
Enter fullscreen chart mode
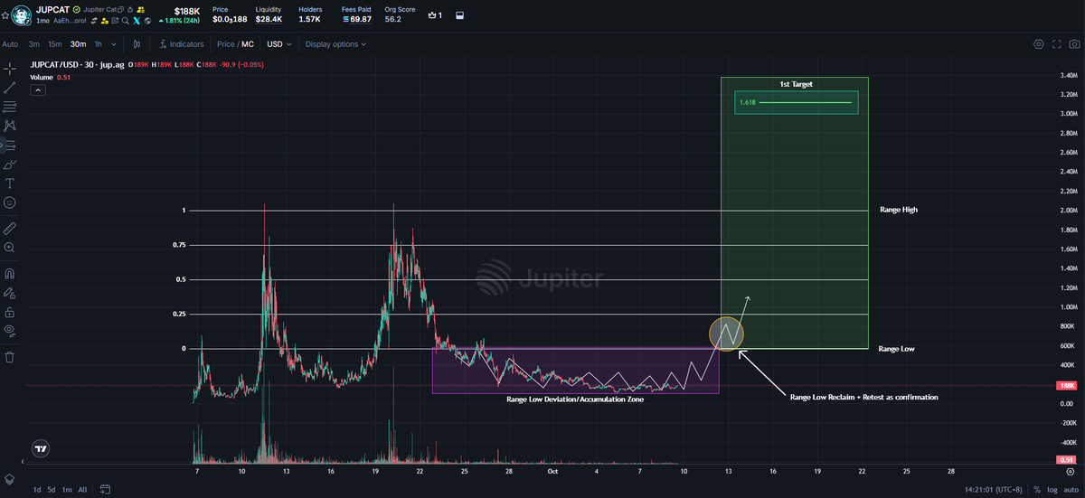1057,43
